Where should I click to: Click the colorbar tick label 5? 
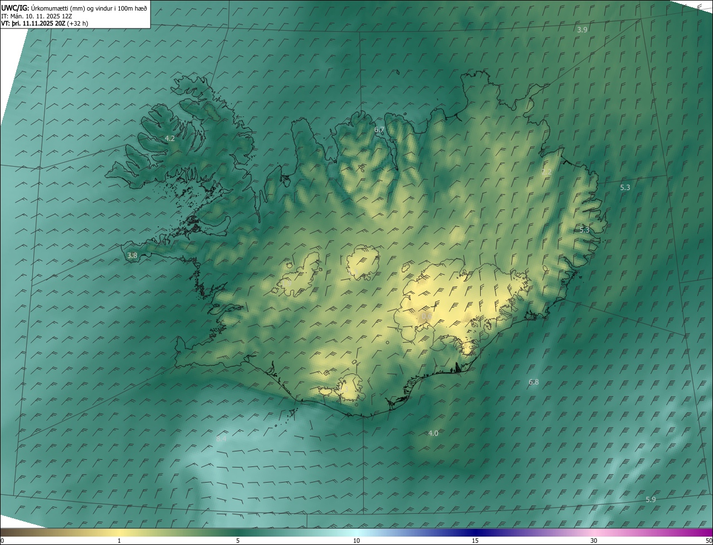click(238, 541)
